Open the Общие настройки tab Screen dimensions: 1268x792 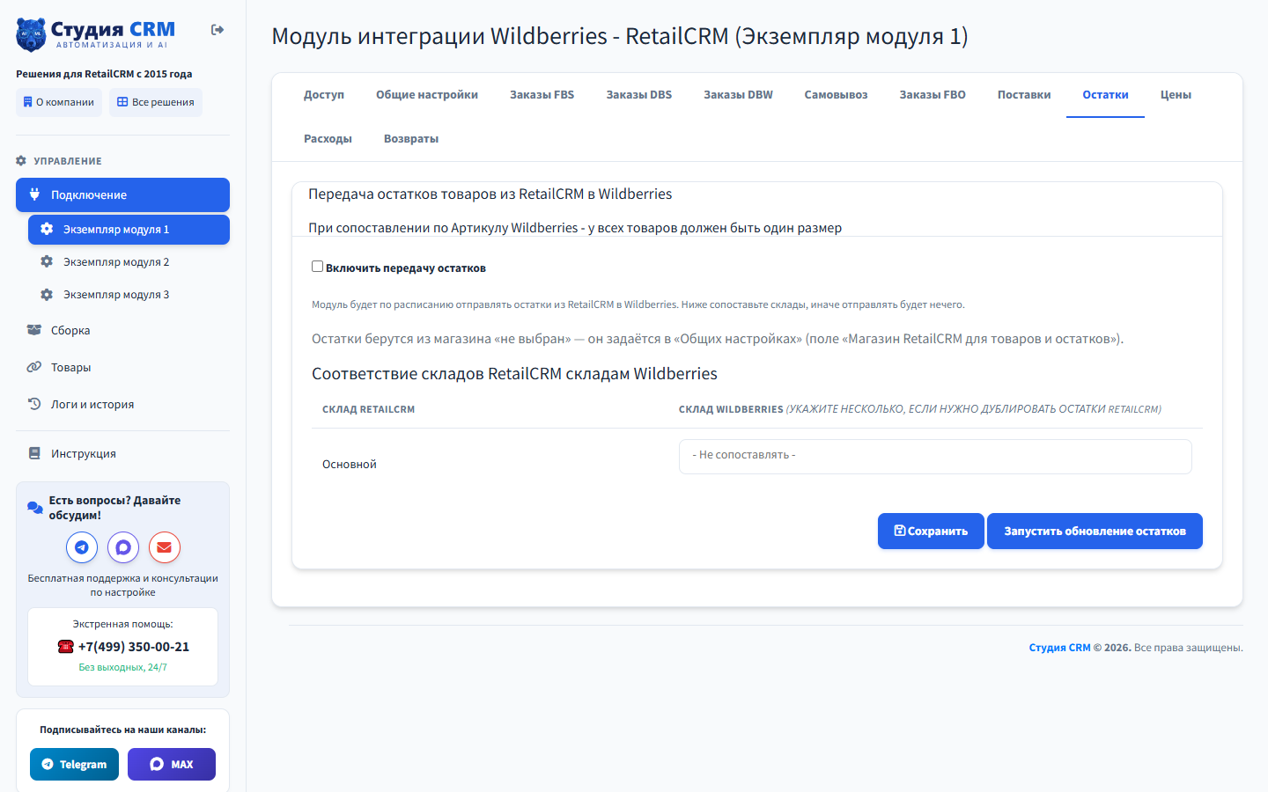point(427,95)
